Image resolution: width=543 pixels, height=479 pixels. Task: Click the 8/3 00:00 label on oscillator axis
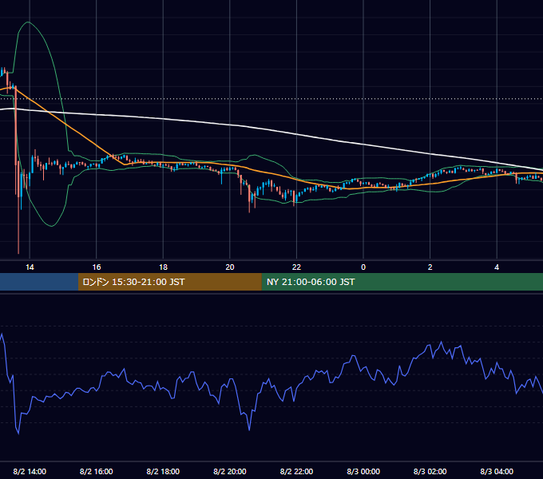pos(363,471)
